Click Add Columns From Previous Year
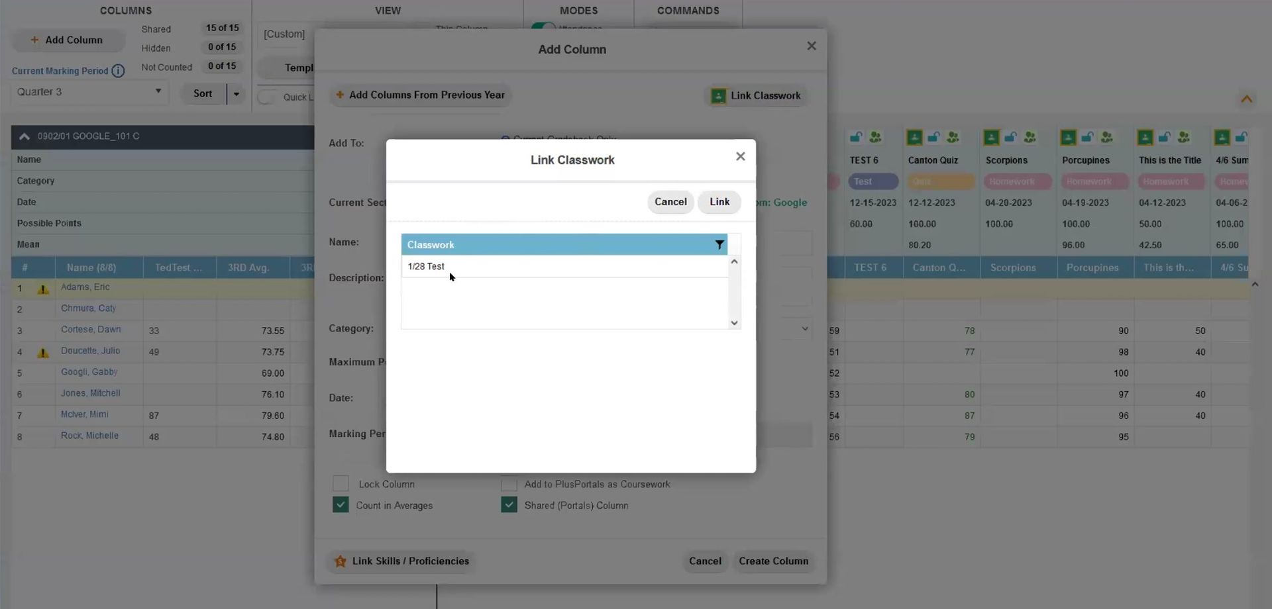The height and width of the screenshot is (609, 1272). 420,95
